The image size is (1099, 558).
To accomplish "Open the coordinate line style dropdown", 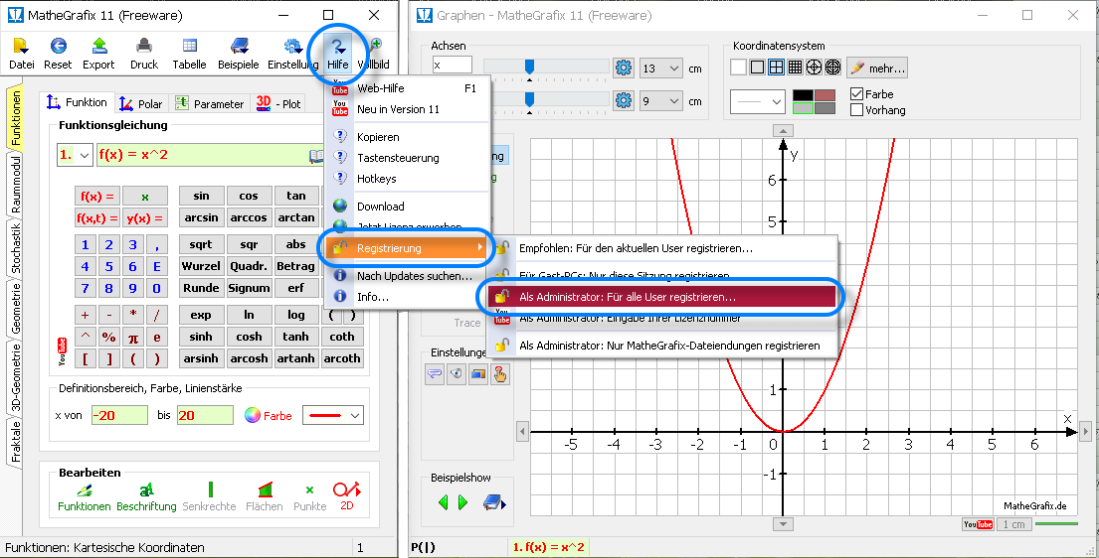I will coord(757,101).
